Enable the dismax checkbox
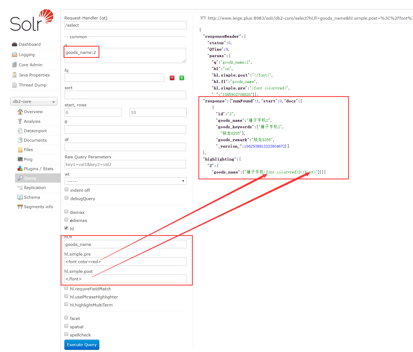Image resolution: width=413 pixels, height=352 pixels. [x=66, y=212]
